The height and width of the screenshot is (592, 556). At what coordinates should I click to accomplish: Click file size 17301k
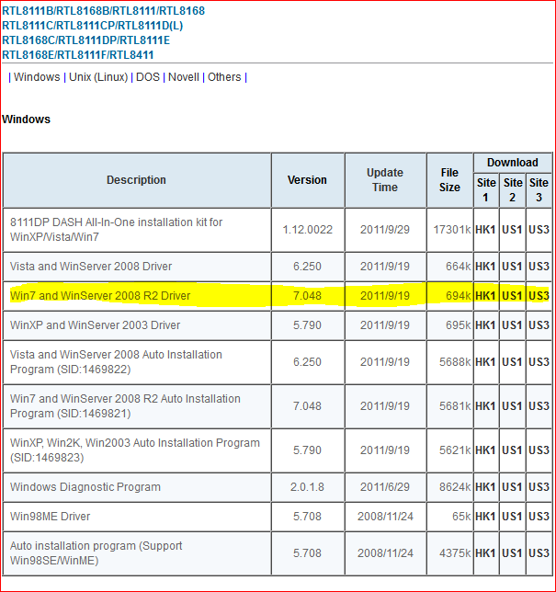[452, 230]
